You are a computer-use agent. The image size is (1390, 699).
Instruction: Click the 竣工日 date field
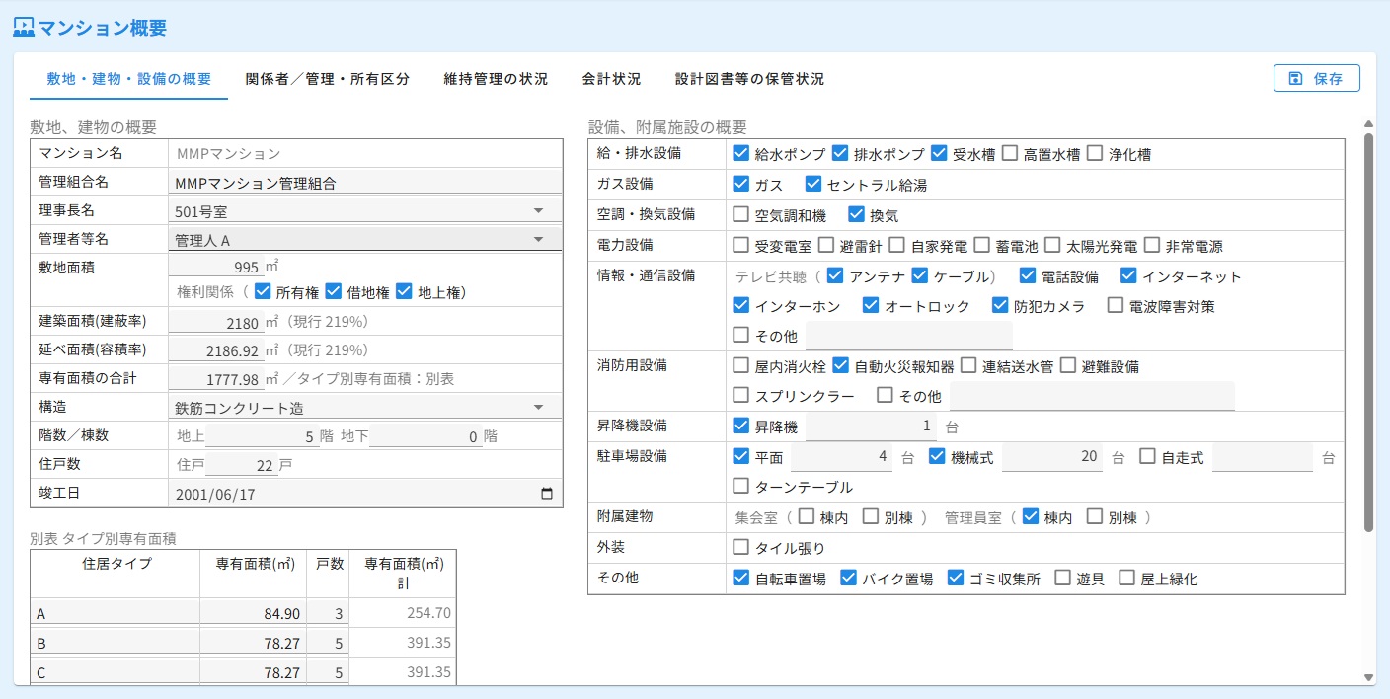pos(365,495)
